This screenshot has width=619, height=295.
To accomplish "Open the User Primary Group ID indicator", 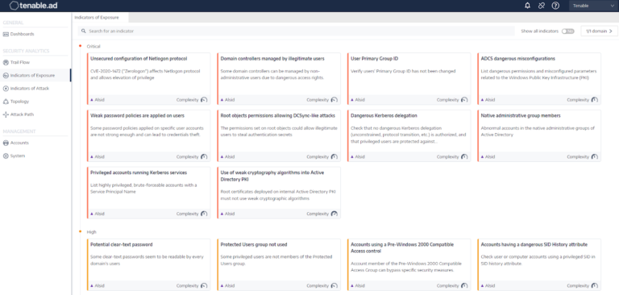I will pyautogui.click(x=409, y=79).
